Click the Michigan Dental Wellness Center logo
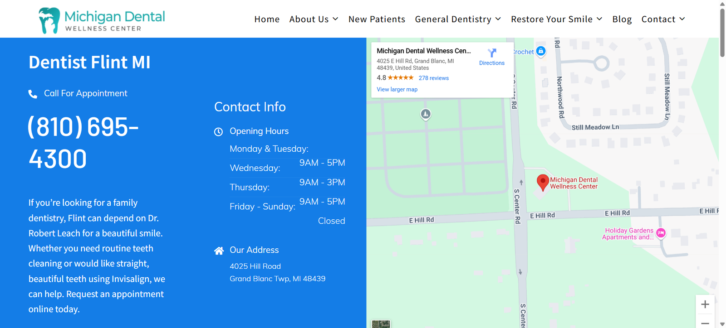Viewport: 726px width, 328px height. tap(102, 20)
